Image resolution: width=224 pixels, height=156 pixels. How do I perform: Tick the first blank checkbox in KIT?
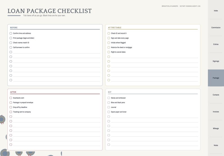pyautogui.click(x=109, y=117)
